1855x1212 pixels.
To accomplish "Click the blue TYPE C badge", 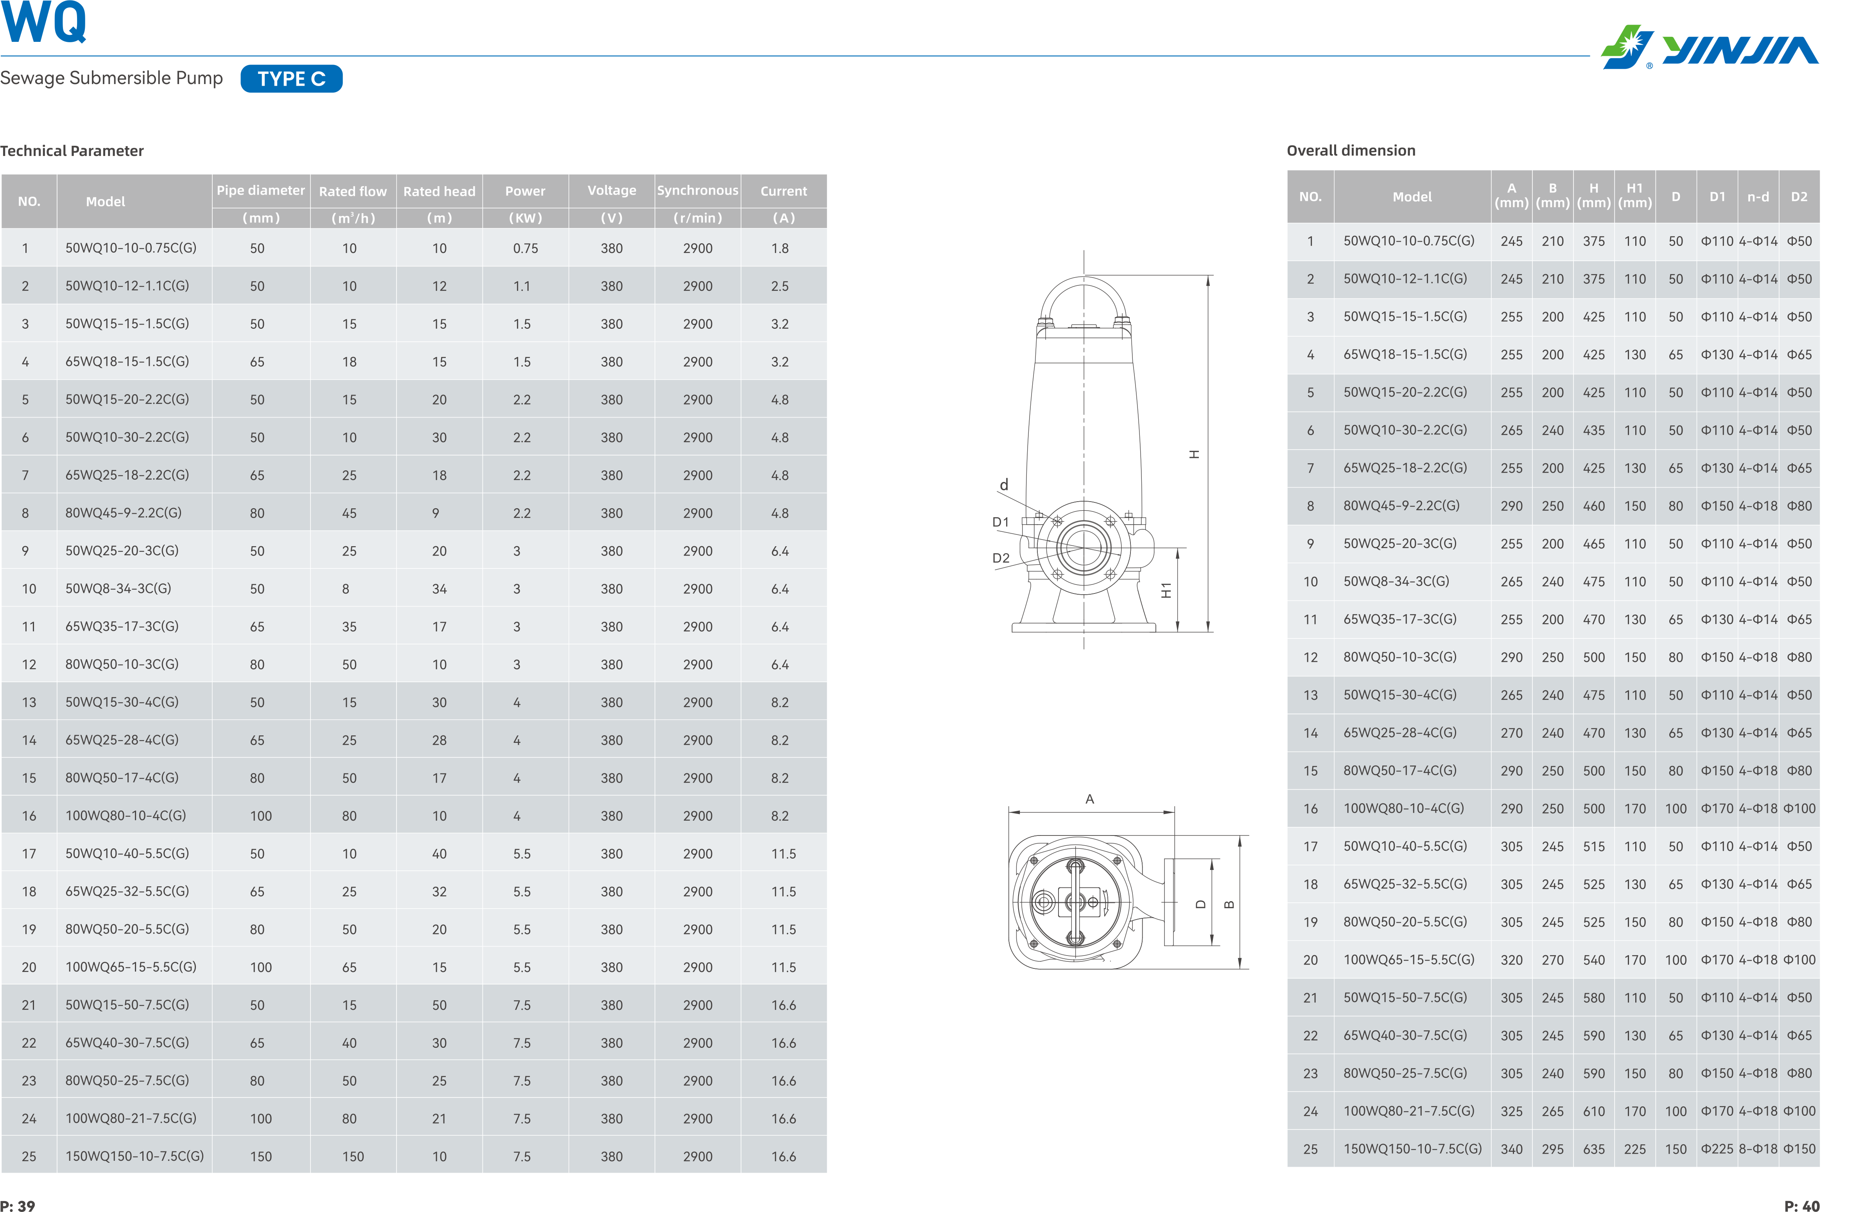I will 291,79.
